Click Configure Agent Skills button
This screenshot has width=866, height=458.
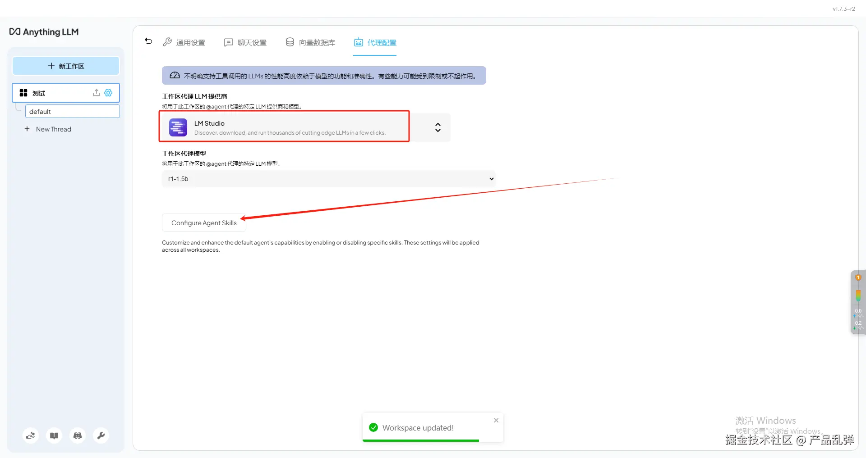point(204,222)
